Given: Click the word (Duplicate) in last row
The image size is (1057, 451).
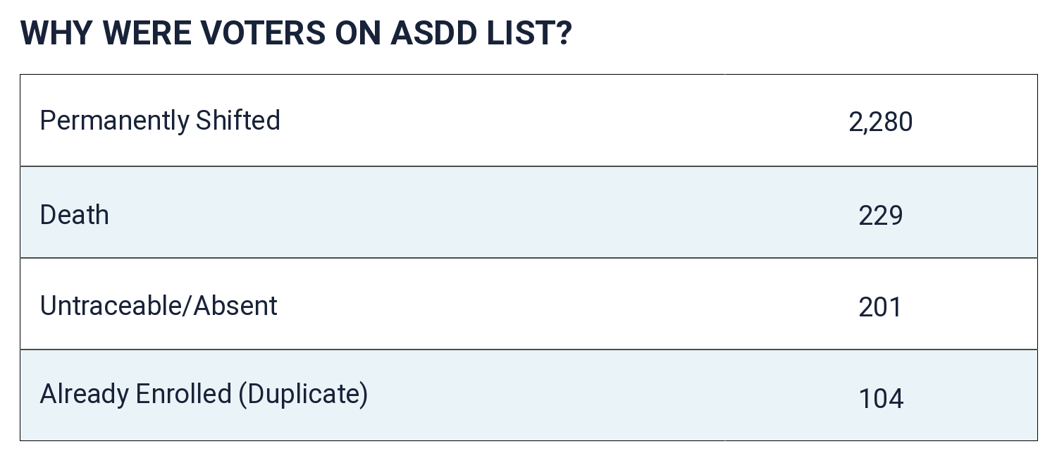Looking at the screenshot, I should (x=303, y=394).
